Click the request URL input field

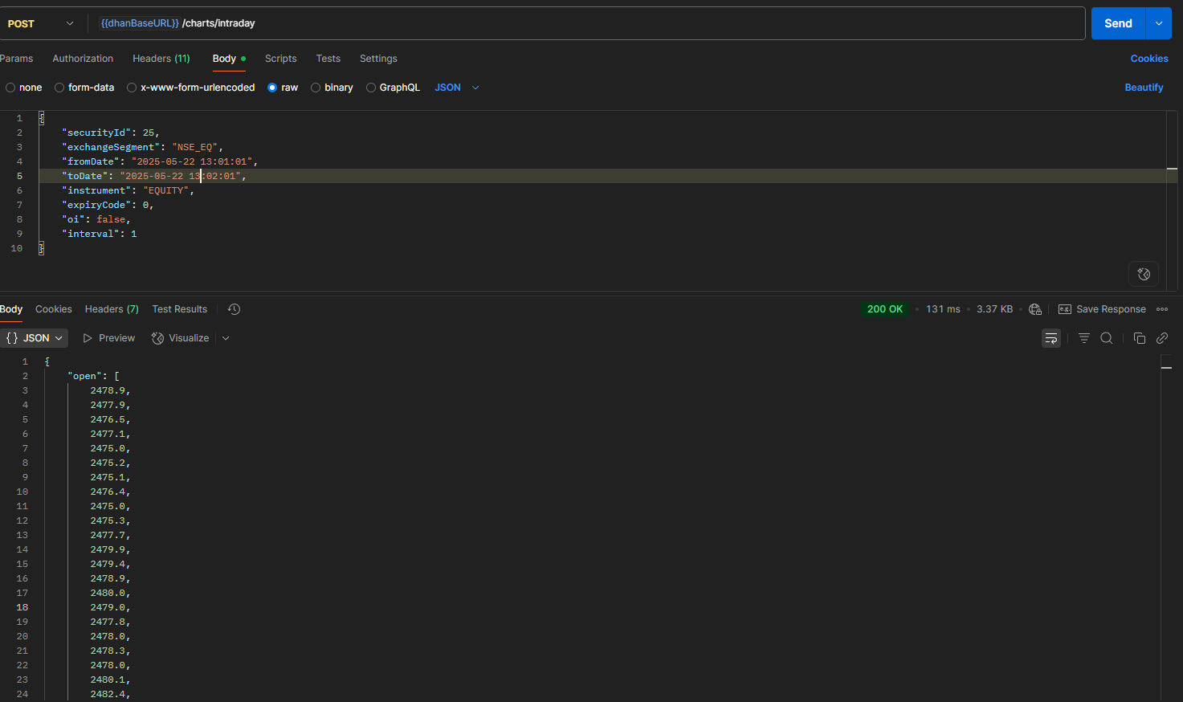pos(590,23)
